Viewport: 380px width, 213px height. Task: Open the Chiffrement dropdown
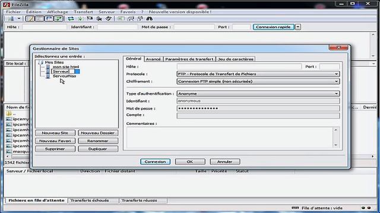tap(258, 82)
